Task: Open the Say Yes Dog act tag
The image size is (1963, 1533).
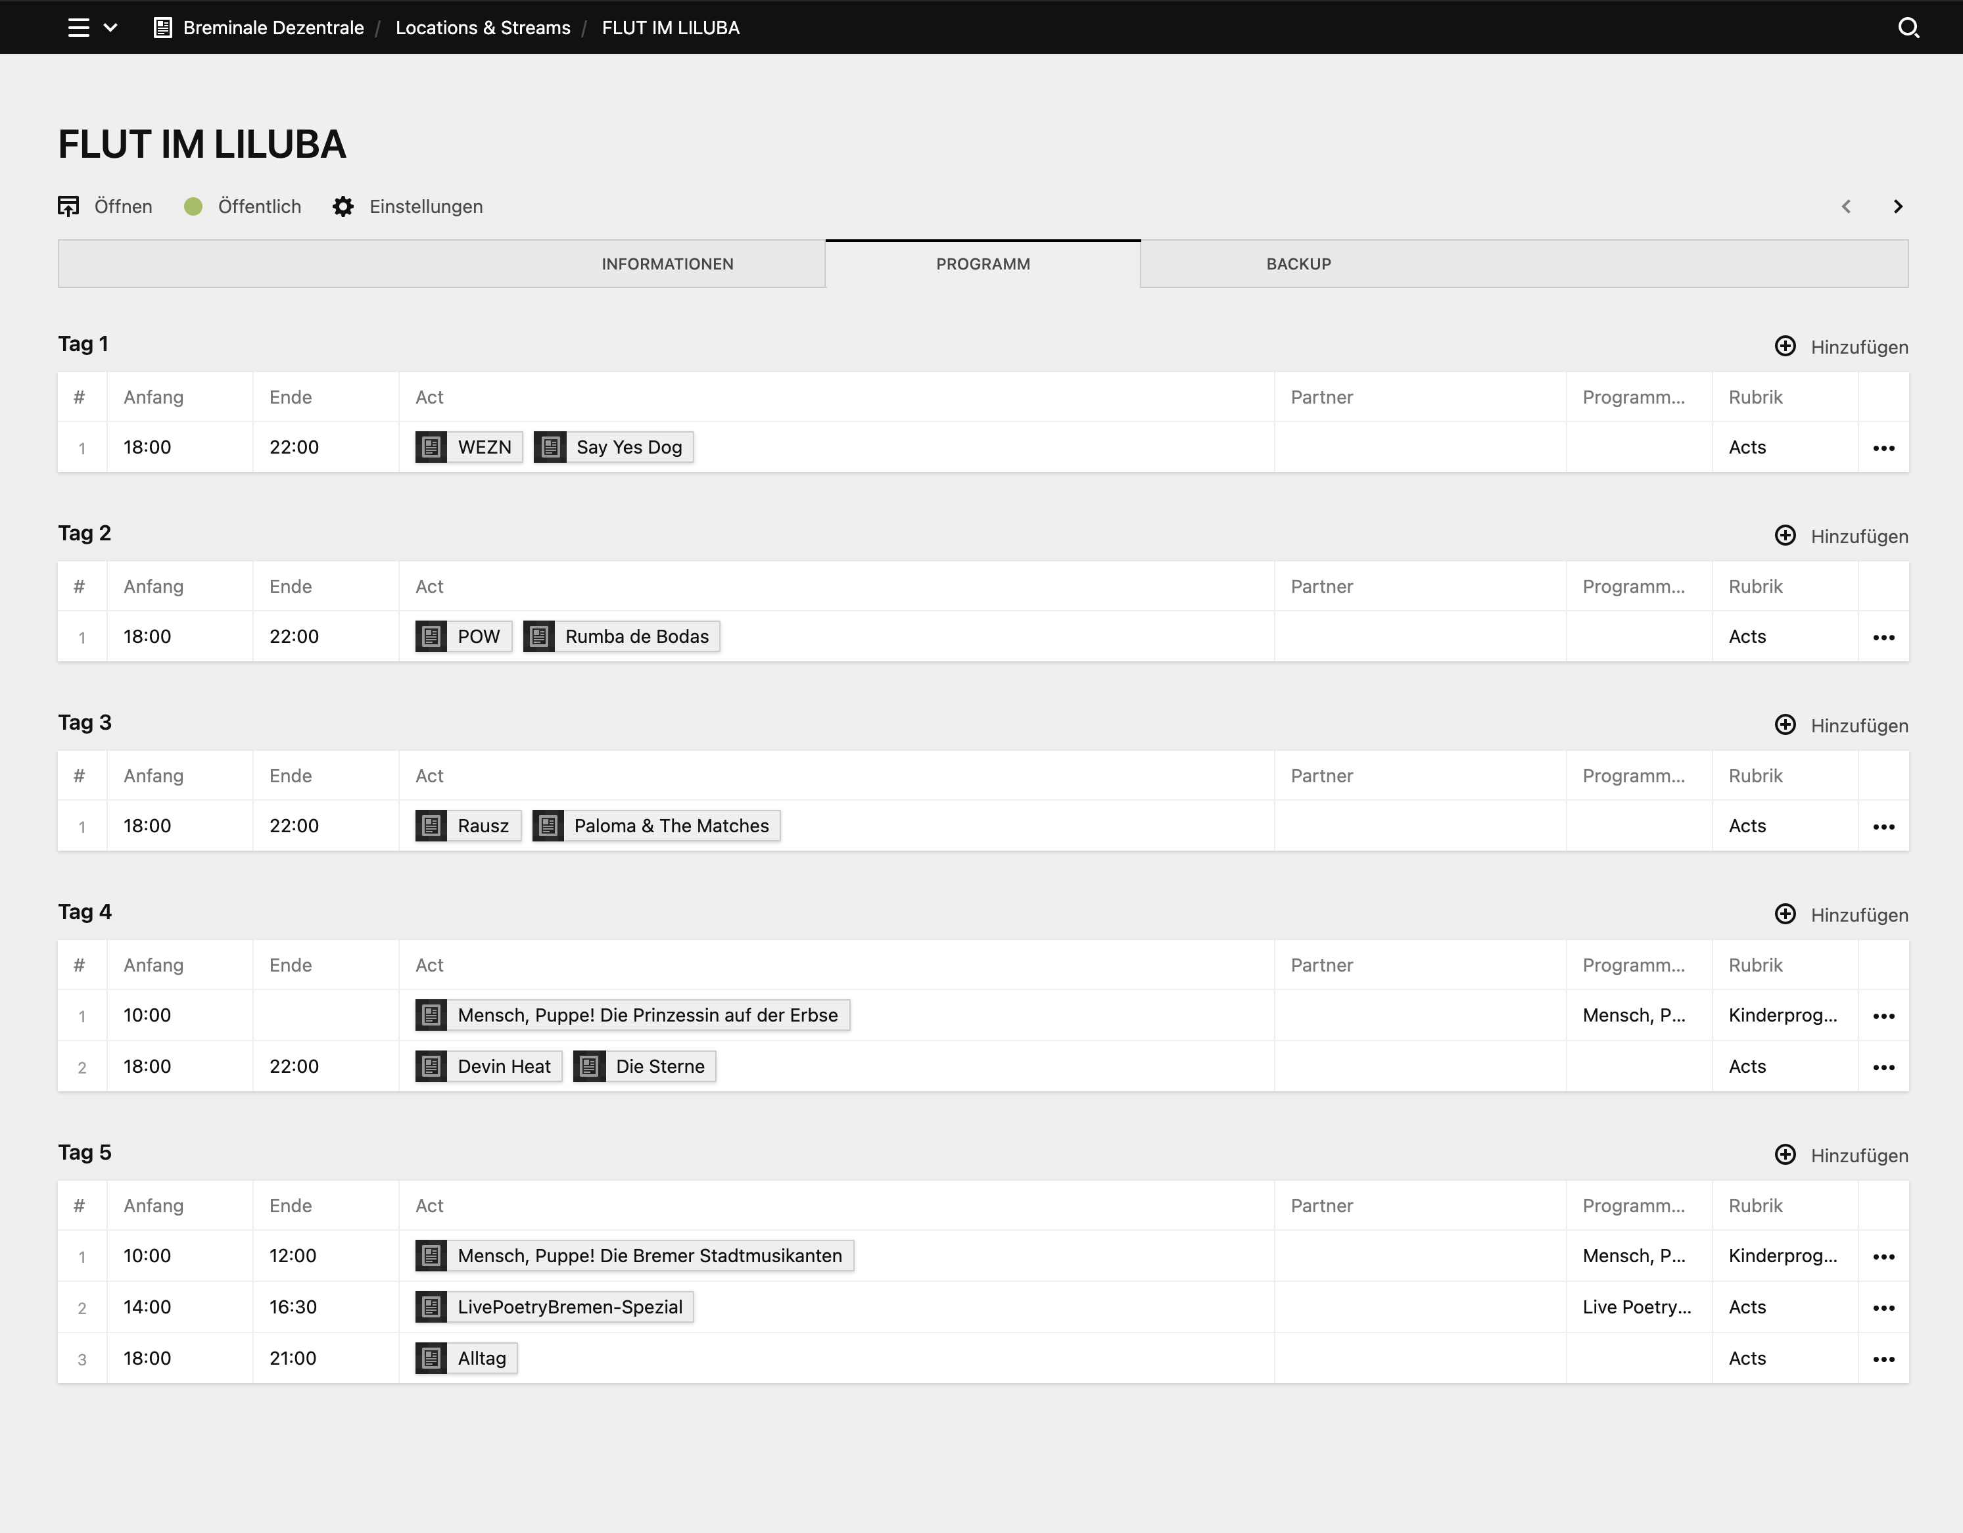Action: pos(628,448)
